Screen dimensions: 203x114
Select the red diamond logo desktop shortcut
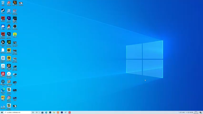9,3
